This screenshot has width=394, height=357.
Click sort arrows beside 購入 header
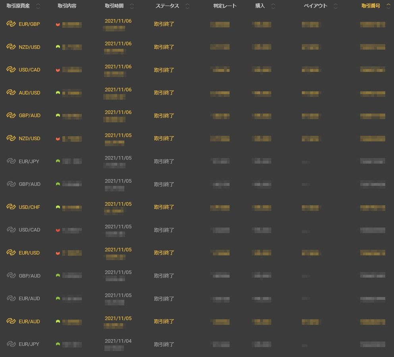tap(273, 6)
